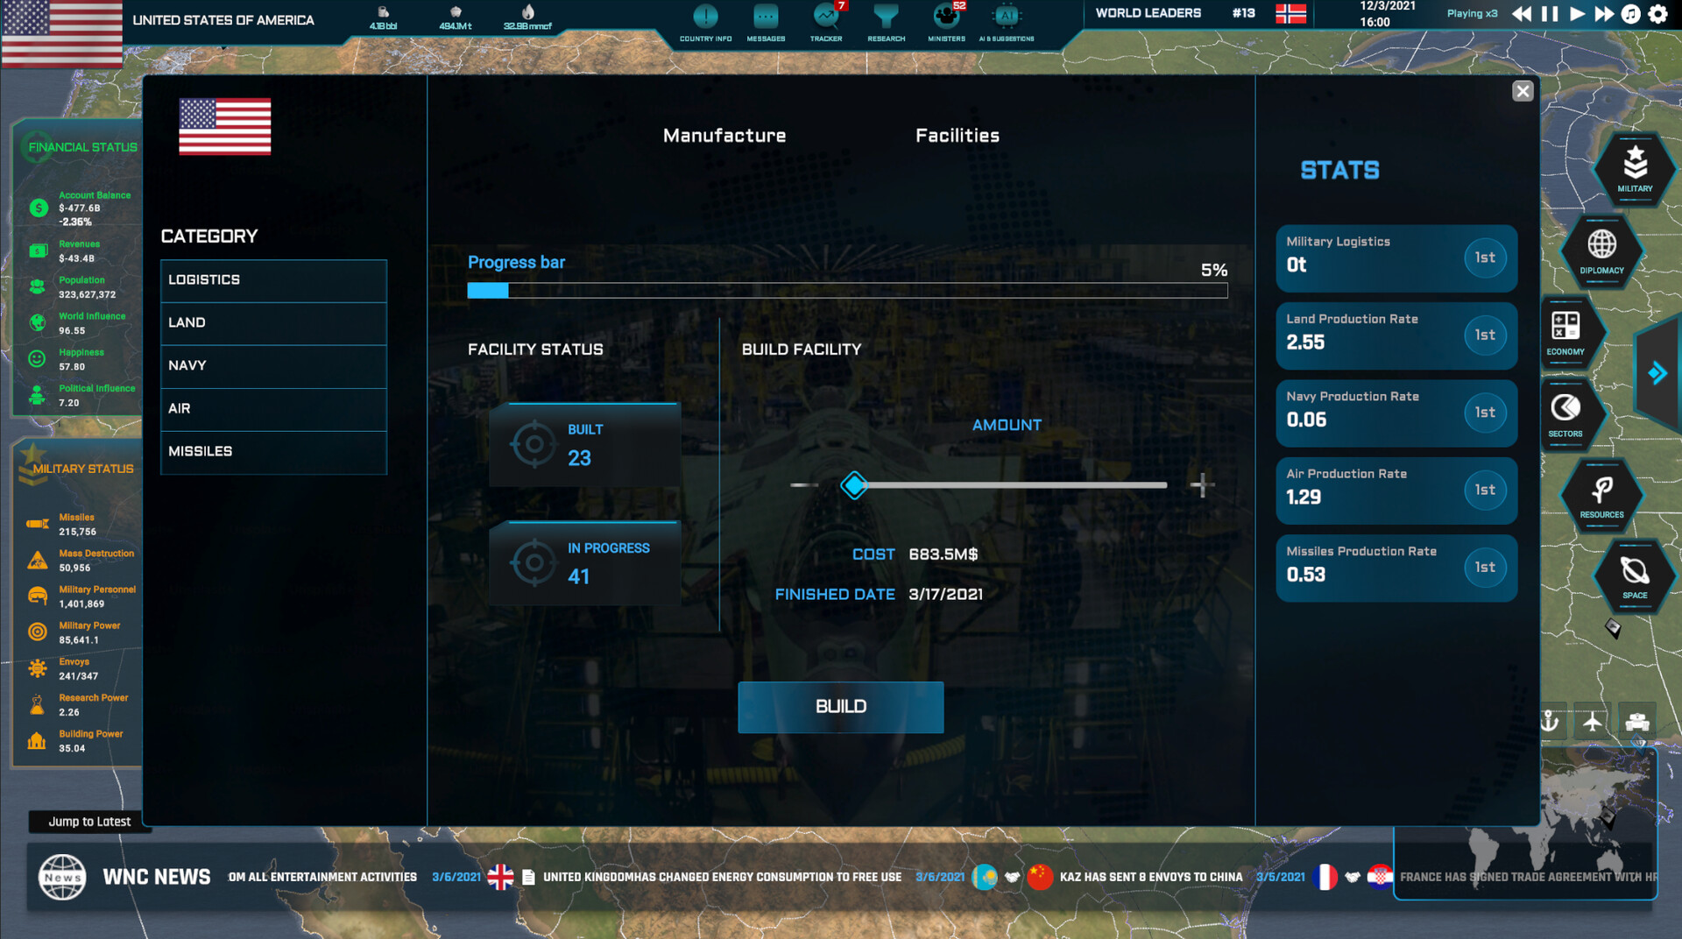This screenshot has width=1682, height=939.
Task: Pause the game simulation
Action: [1550, 14]
